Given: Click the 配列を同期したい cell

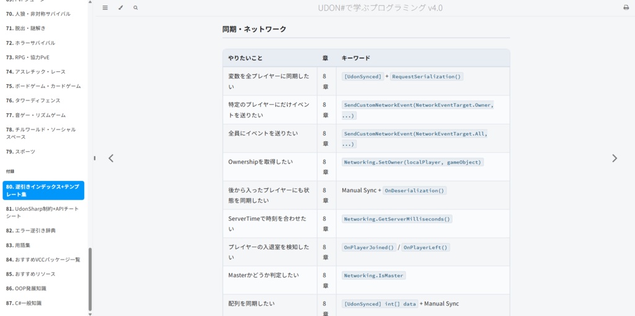Looking at the screenshot, I should [x=270, y=305].
